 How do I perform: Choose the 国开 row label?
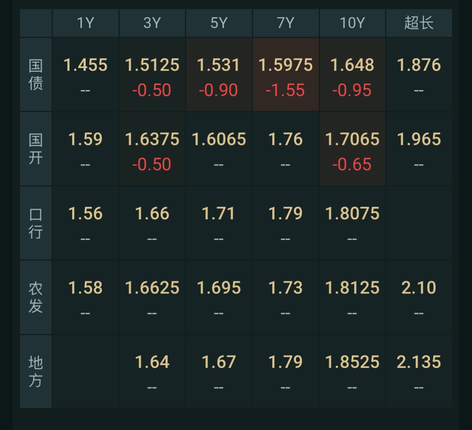coord(36,149)
